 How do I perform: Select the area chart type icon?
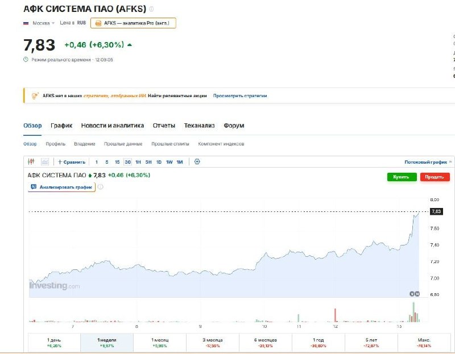pyautogui.click(x=45, y=162)
